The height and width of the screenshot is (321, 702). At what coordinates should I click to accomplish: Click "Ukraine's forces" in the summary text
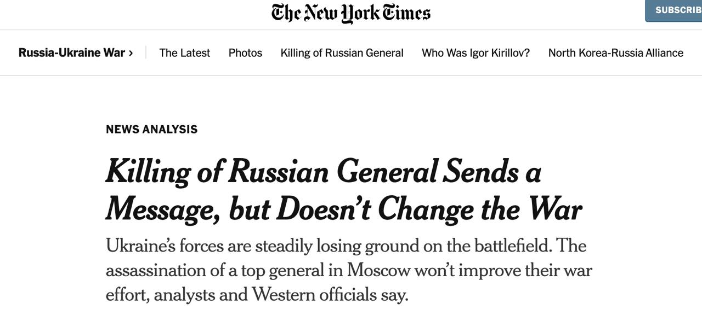(x=165, y=246)
